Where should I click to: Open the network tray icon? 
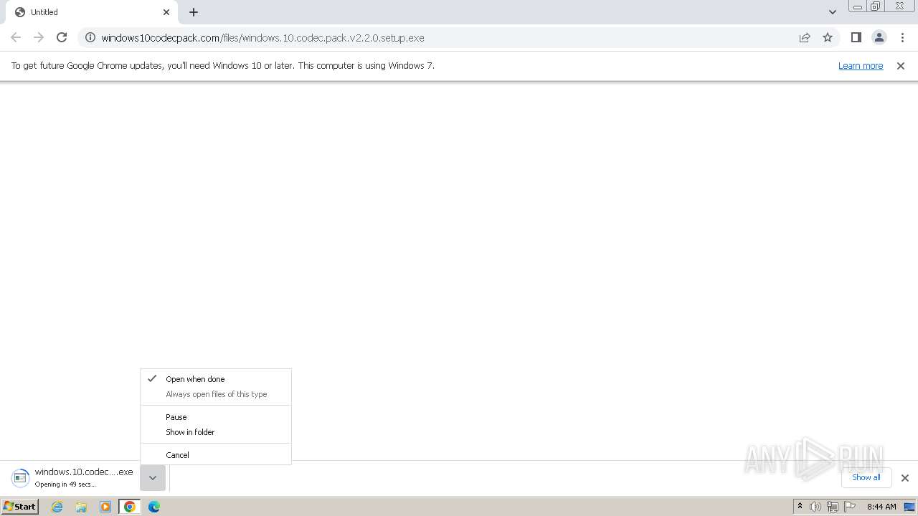[x=833, y=507]
